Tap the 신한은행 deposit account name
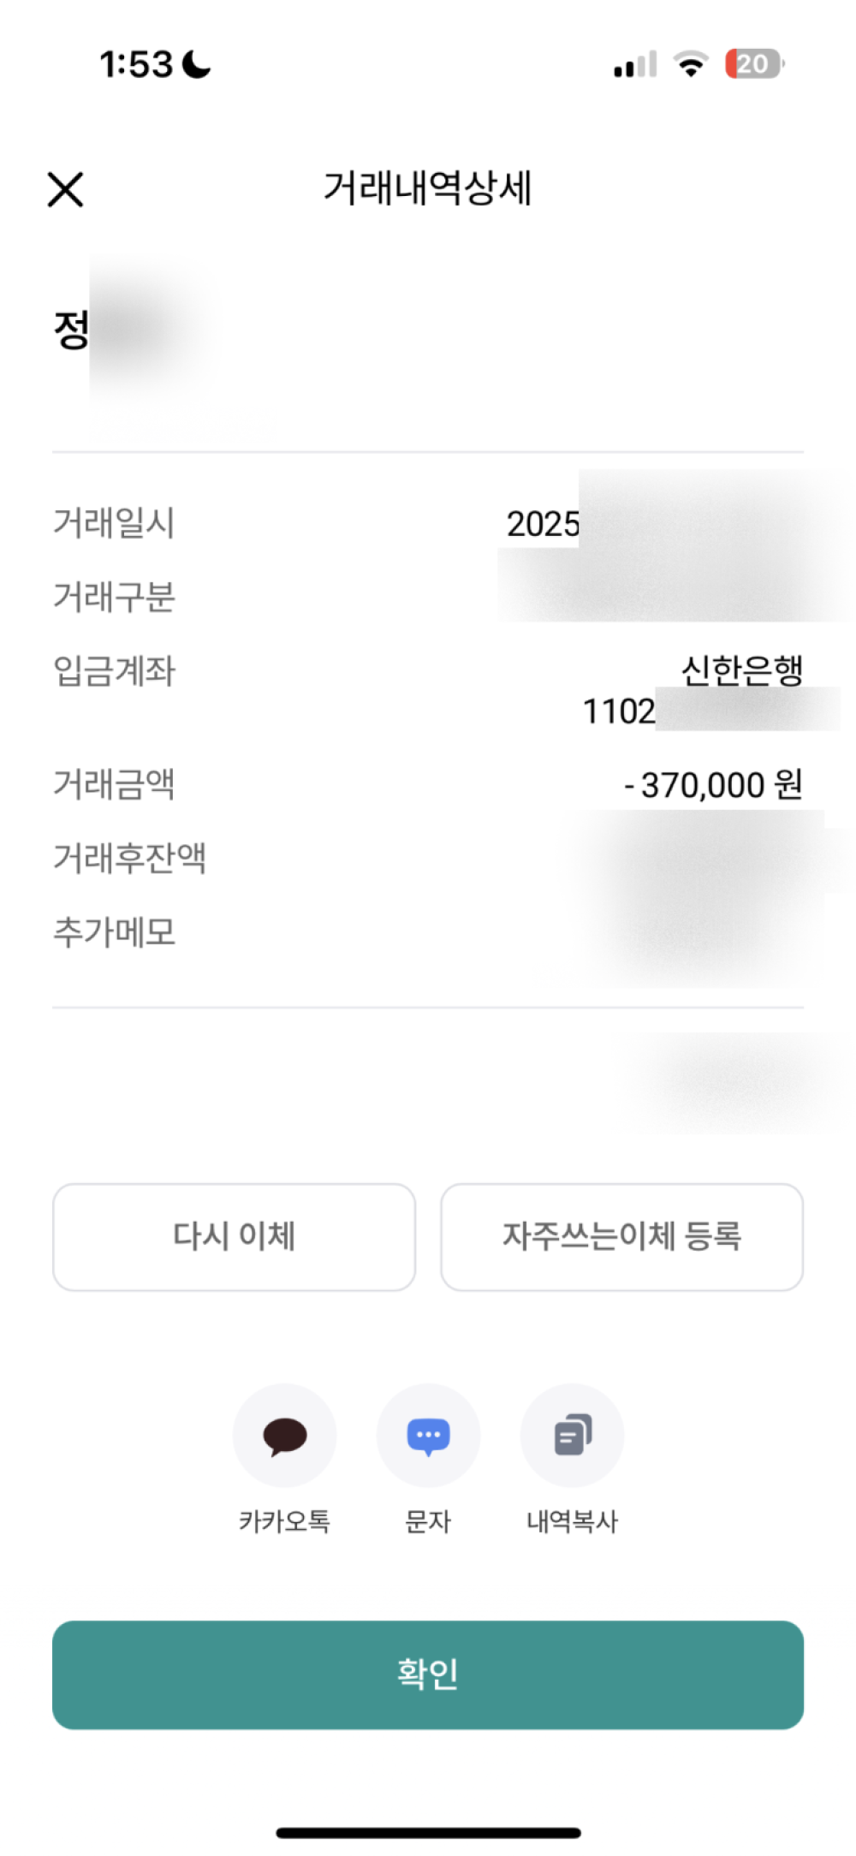Image resolution: width=856 pixels, height=1856 pixels. (x=741, y=670)
